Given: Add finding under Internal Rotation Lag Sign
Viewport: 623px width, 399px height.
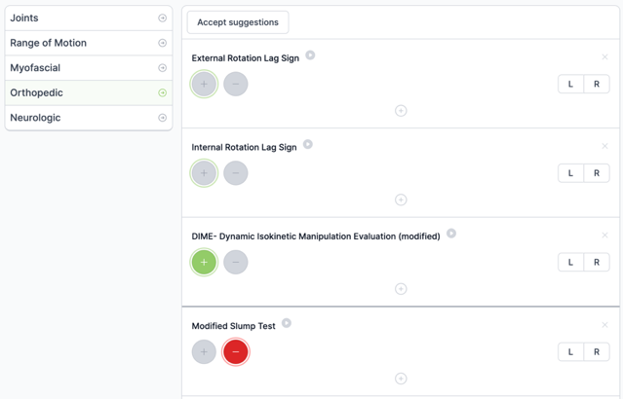Looking at the screenshot, I should coord(401,199).
